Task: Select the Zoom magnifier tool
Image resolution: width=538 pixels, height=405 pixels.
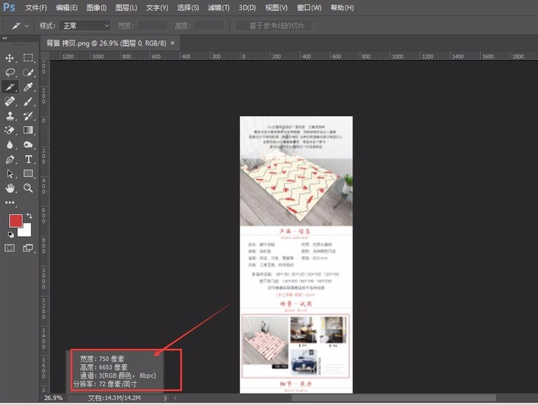Action: coord(28,188)
